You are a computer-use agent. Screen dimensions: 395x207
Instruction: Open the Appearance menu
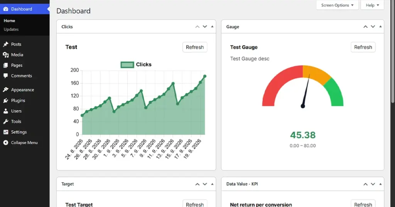coord(25,90)
